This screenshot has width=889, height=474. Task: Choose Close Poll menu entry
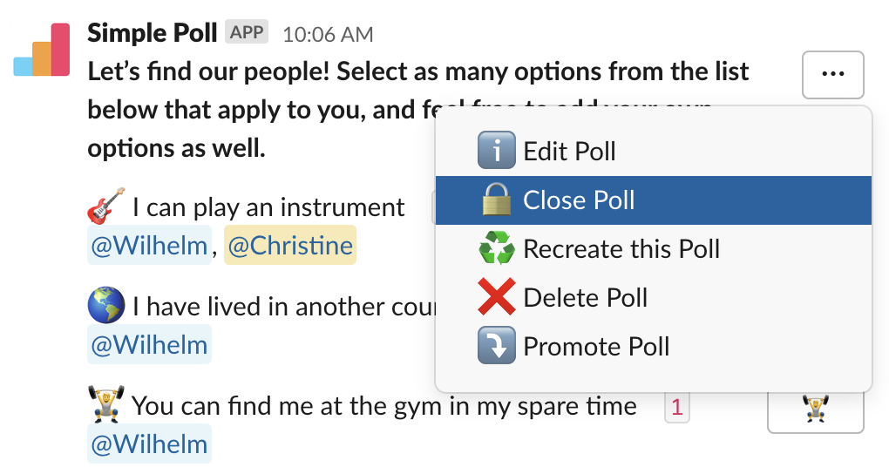coord(579,200)
